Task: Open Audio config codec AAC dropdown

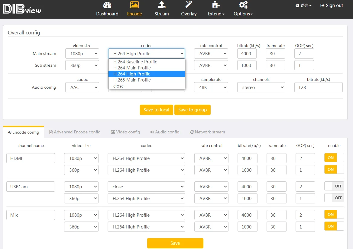Action: [x=82, y=88]
